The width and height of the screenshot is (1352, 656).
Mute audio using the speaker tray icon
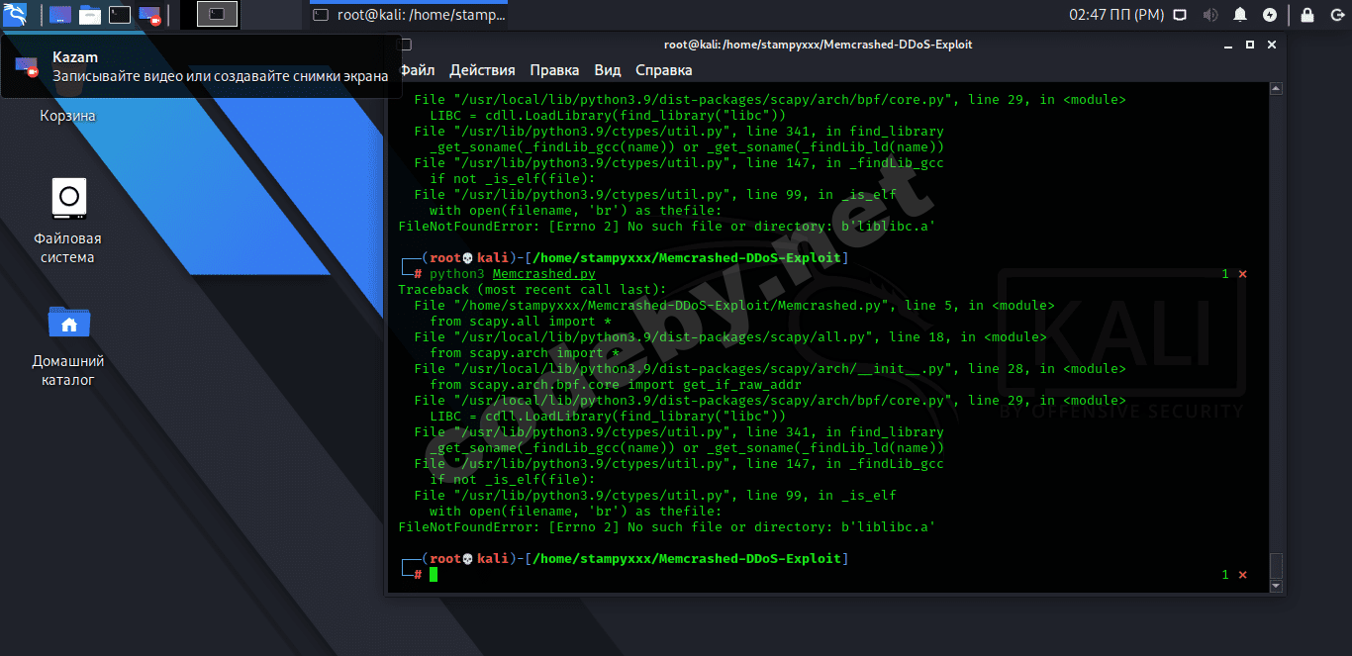(1211, 14)
